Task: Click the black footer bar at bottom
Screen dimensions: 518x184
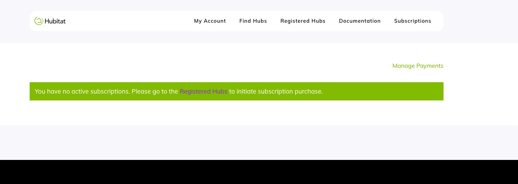Action: [259, 172]
